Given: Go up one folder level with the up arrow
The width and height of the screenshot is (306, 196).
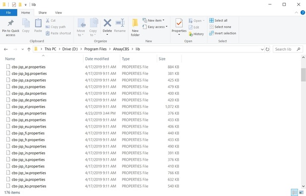Looking at the screenshot, I should (x=28, y=49).
